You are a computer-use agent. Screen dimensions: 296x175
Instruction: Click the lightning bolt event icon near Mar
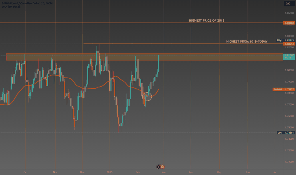pos(158,167)
